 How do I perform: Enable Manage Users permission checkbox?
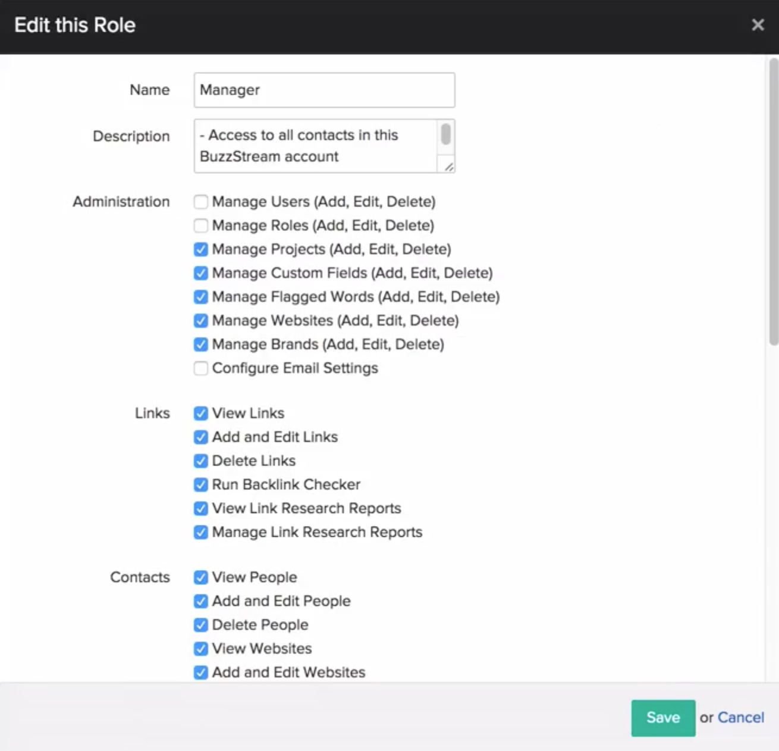pyautogui.click(x=201, y=202)
